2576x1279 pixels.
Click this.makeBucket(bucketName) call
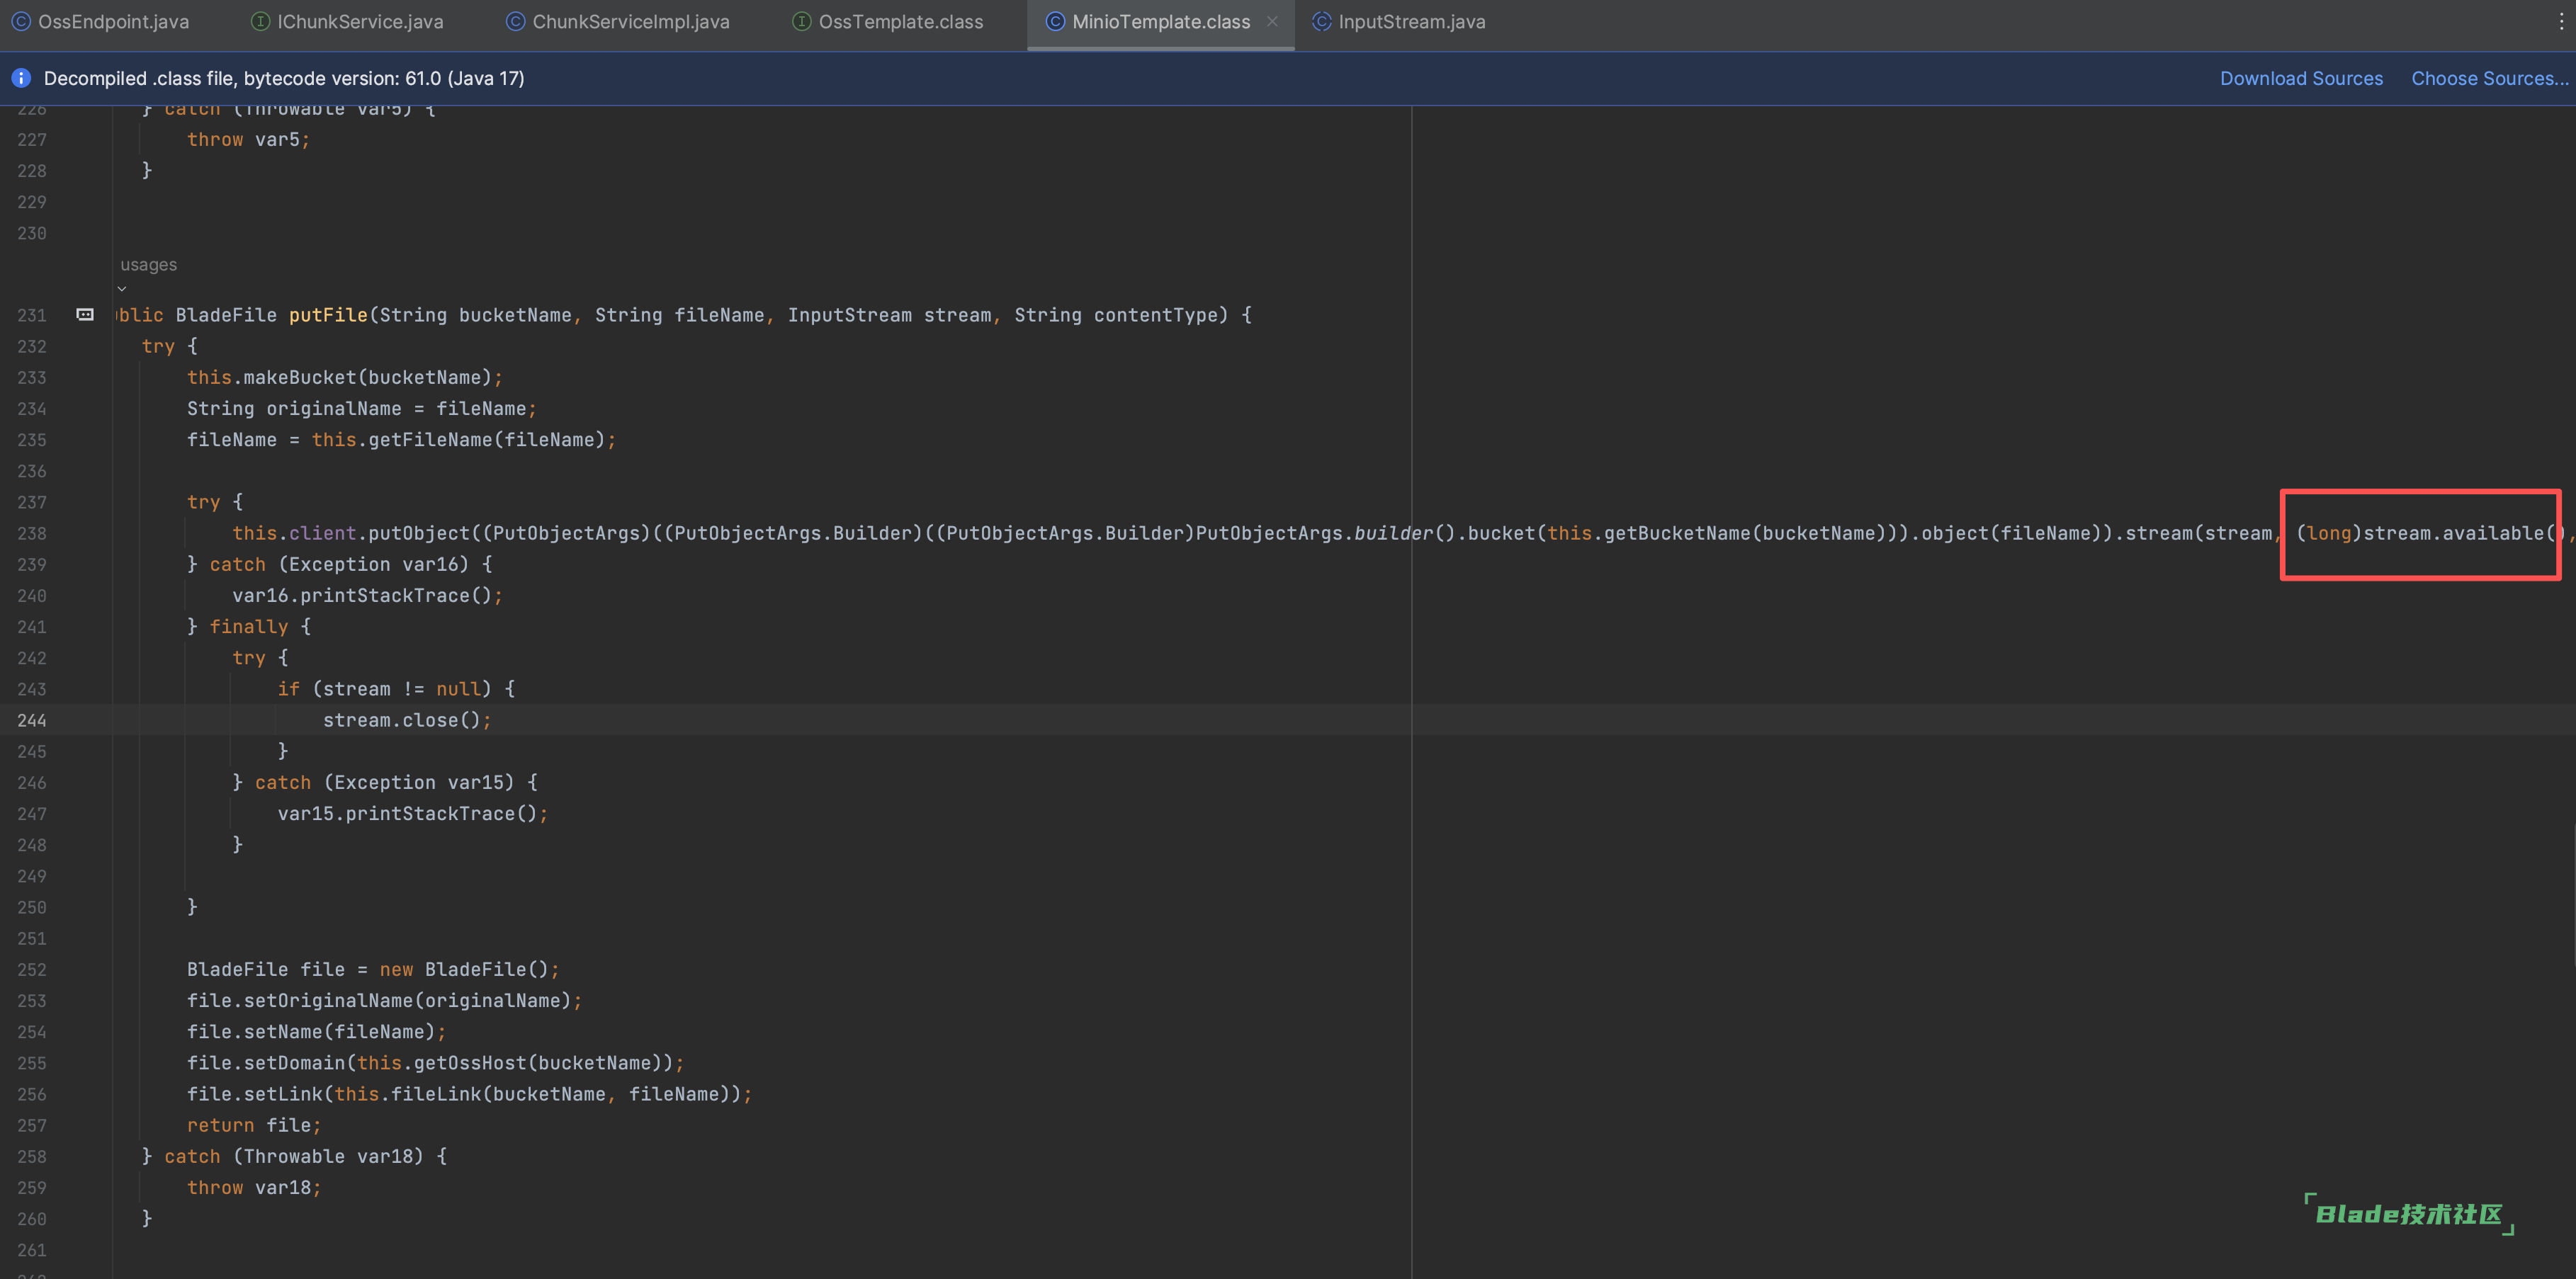click(344, 377)
